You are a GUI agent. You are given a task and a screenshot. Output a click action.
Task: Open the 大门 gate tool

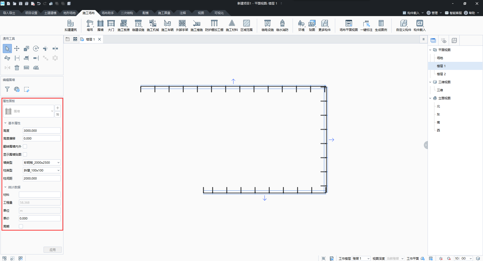click(111, 25)
